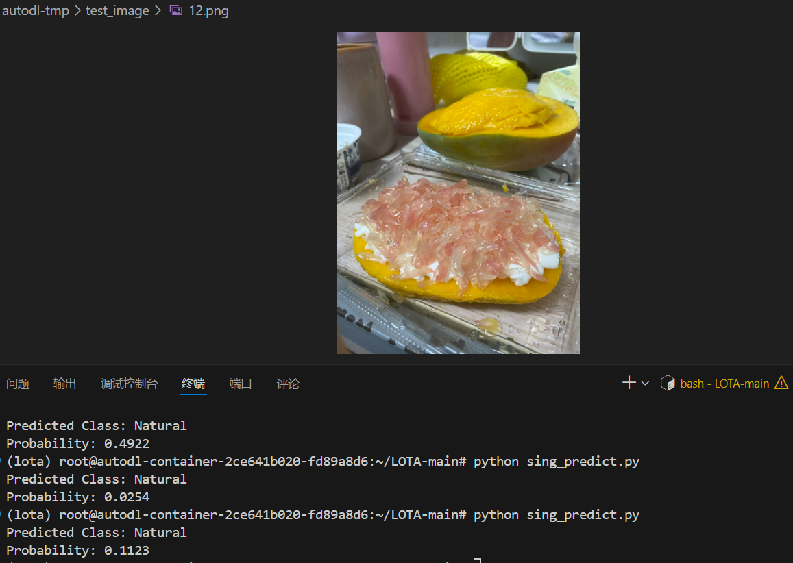Click the new terminal plus icon
Image resolution: width=793 pixels, height=563 pixels.
coord(629,383)
